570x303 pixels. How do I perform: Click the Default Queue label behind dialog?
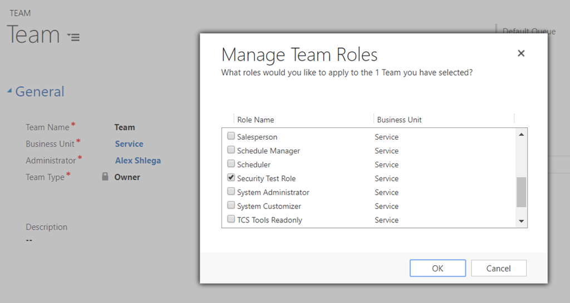tap(529, 31)
